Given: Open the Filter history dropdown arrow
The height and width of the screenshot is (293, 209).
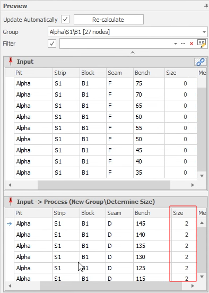Looking at the screenshot, I should click(176, 44).
